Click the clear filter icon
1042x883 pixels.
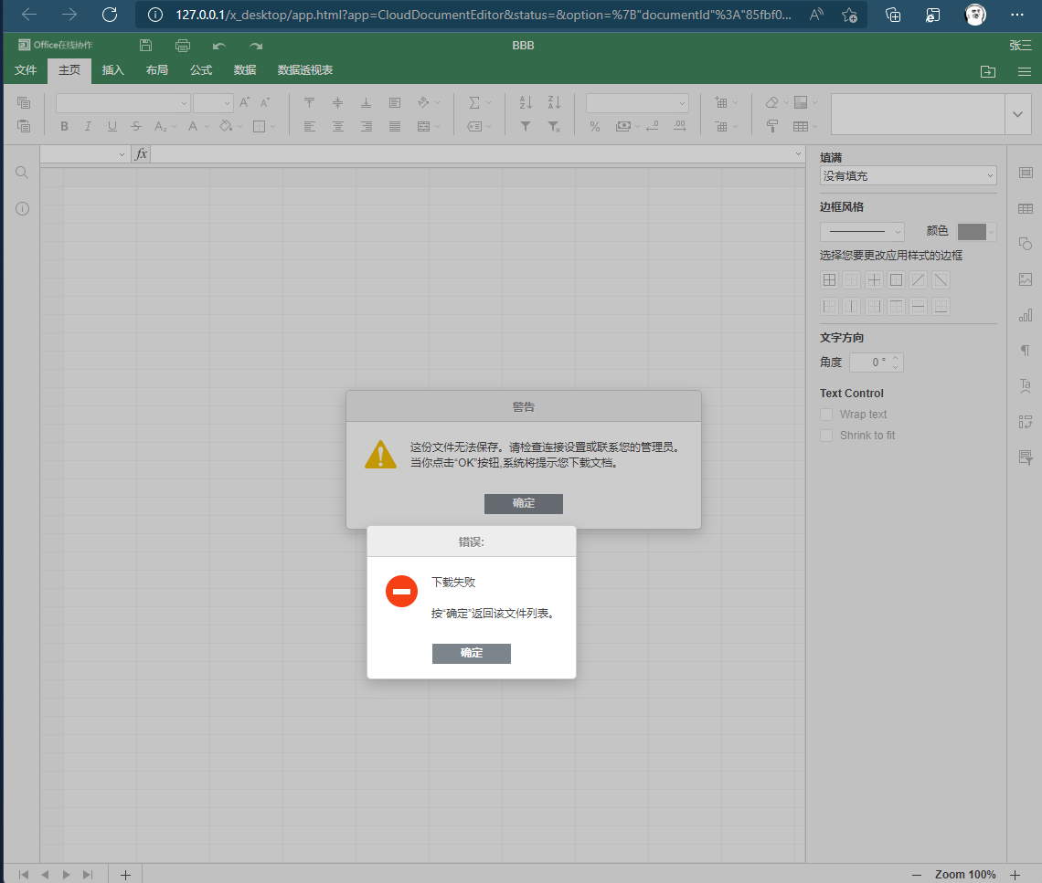coord(554,127)
